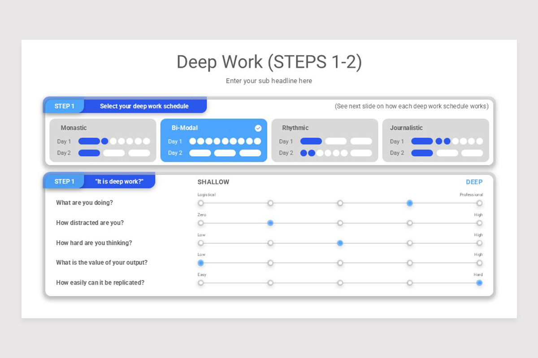The image size is (538, 358).
Task: Click the Monastic Day 1 filled pill
Action: [89, 141]
